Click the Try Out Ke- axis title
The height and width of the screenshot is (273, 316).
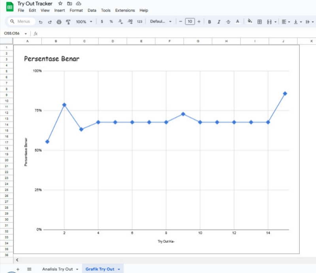(166, 241)
